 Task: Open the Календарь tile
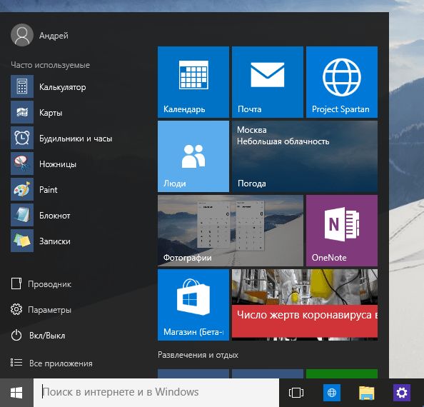point(193,82)
